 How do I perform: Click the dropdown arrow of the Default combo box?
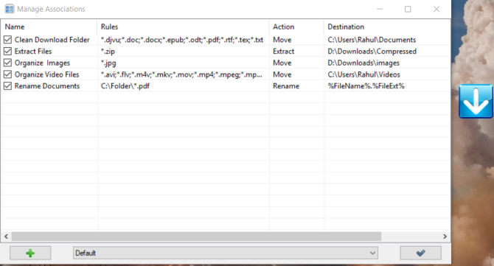[x=372, y=253]
